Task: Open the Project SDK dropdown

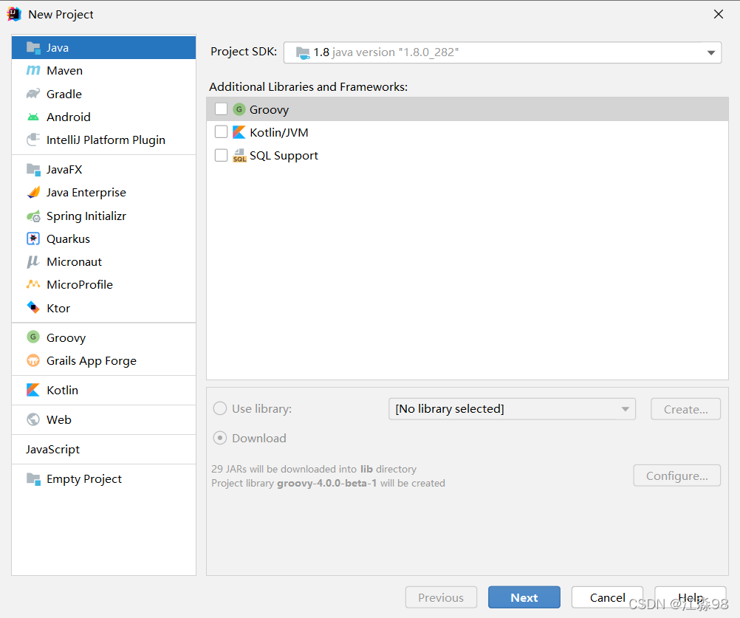Action: (x=502, y=52)
